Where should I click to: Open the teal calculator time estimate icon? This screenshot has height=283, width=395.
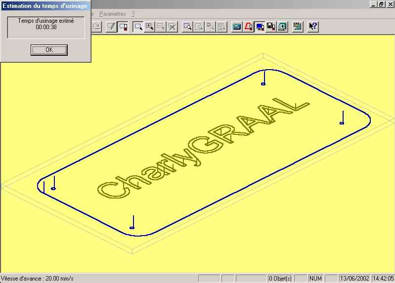point(237,27)
